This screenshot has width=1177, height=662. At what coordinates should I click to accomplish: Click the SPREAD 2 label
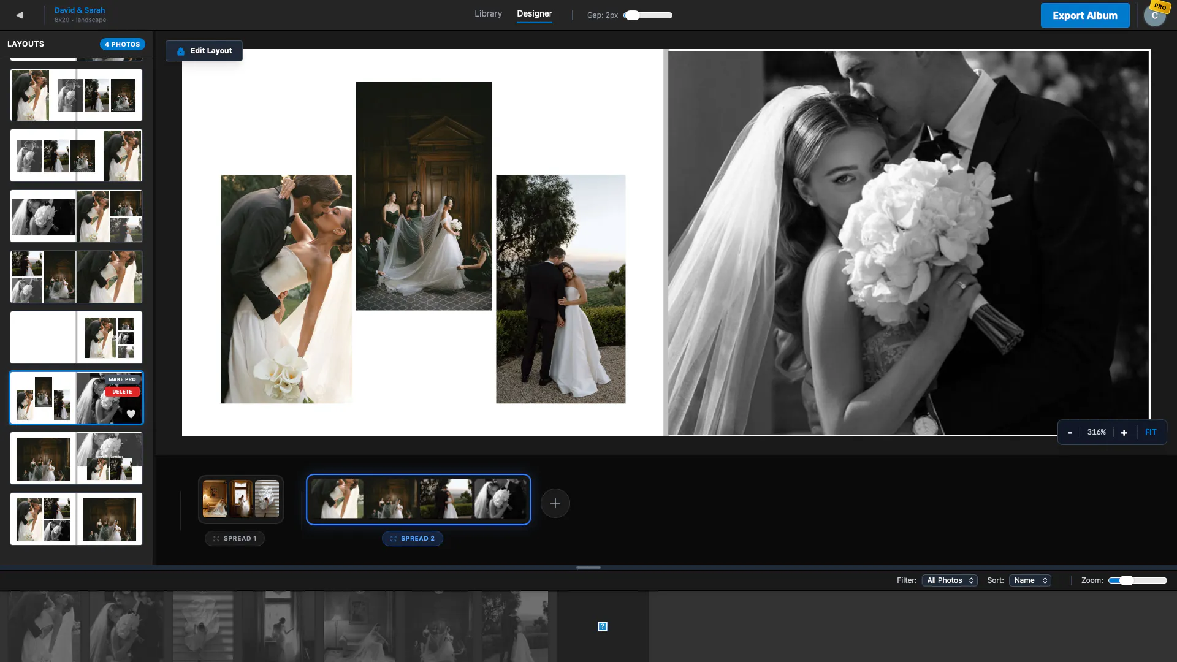(413, 539)
